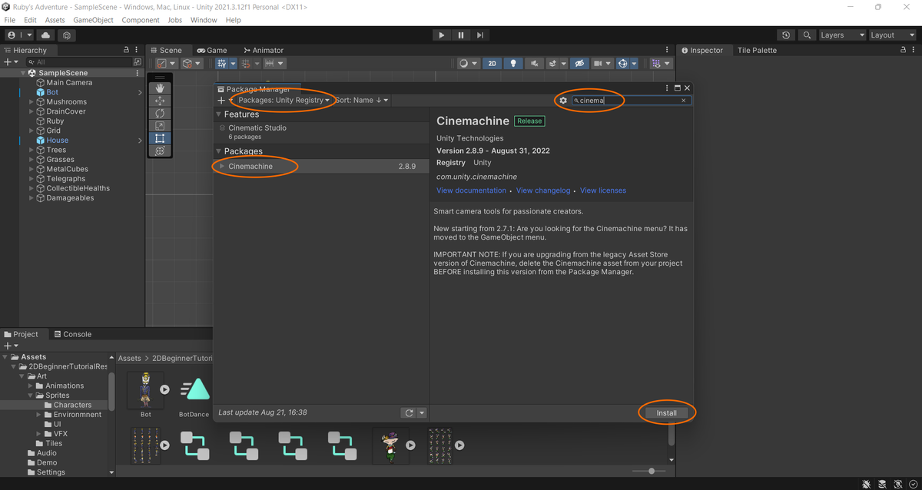This screenshot has height=490, width=922.
Task: Toggle scene audio mute icon
Action: pos(534,64)
